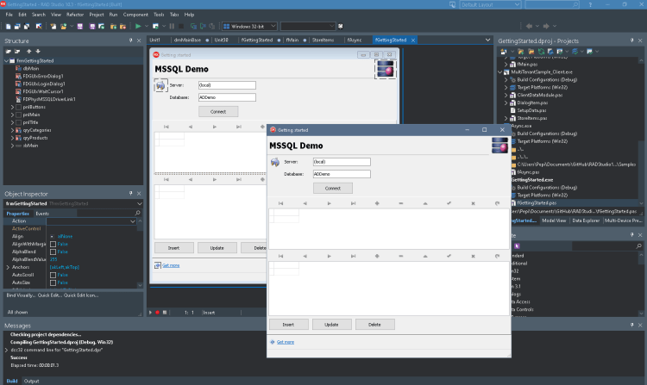The image size is (647, 385).
Task: Pin the Structure panel with the pushpin icon
Action: coord(131,40)
